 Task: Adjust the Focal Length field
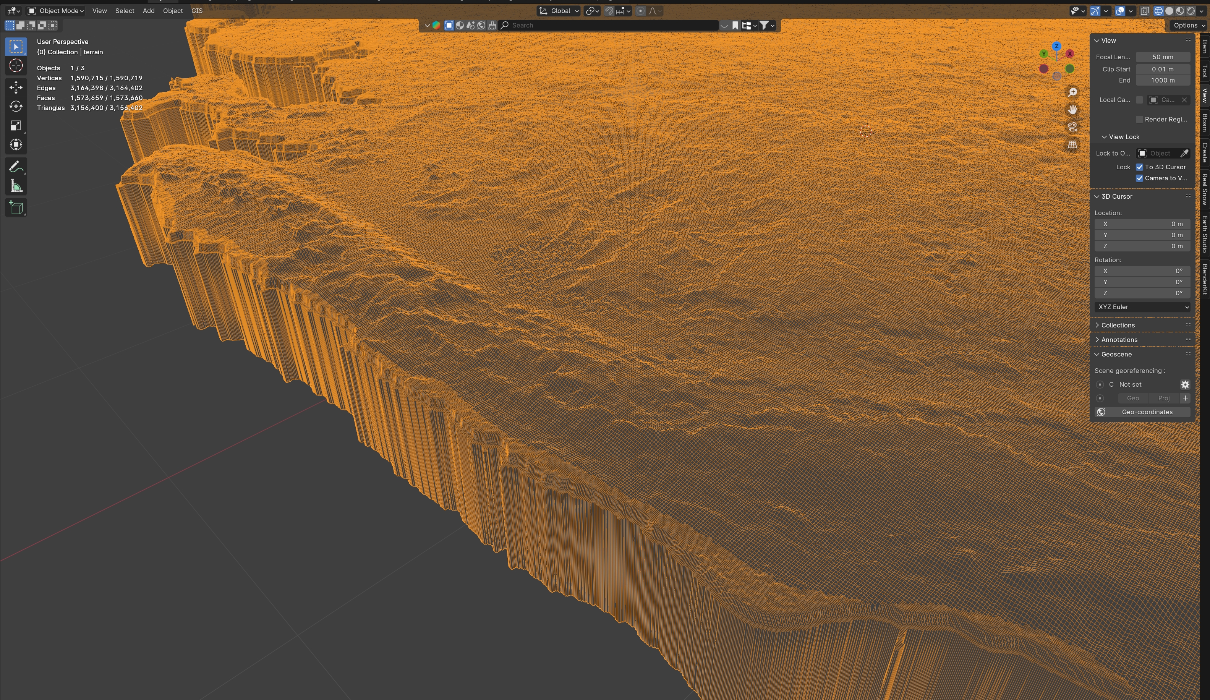click(x=1162, y=57)
